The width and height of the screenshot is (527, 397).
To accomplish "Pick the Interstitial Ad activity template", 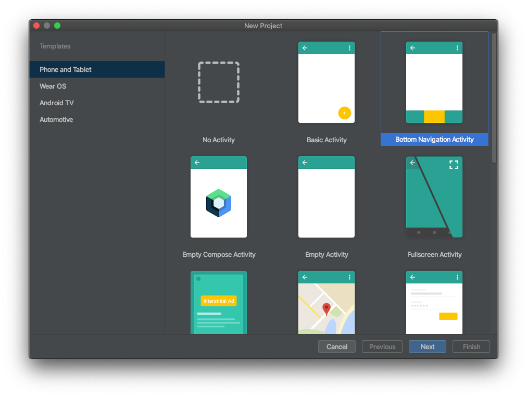I will [x=219, y=303].
